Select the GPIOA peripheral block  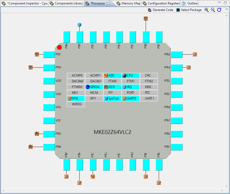[x=94, y=87]
